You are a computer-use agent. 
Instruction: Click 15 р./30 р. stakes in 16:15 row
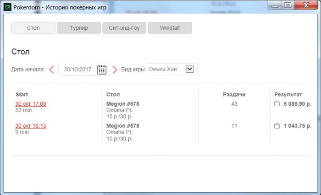pyautogui.click(x=119, y=139)
